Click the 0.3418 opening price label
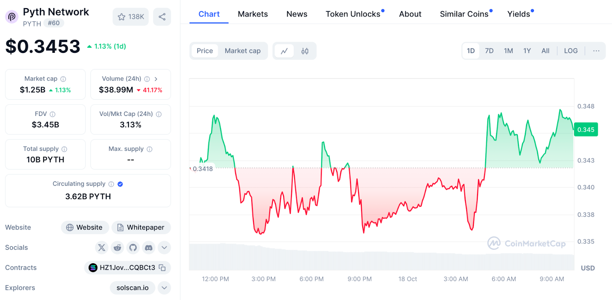612x300 pixels. tap(202, 169)
